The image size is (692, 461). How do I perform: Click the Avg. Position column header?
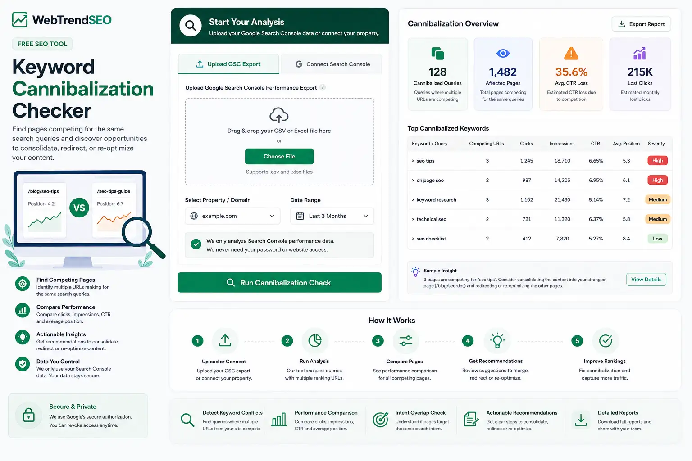click(x=626, y=144)
